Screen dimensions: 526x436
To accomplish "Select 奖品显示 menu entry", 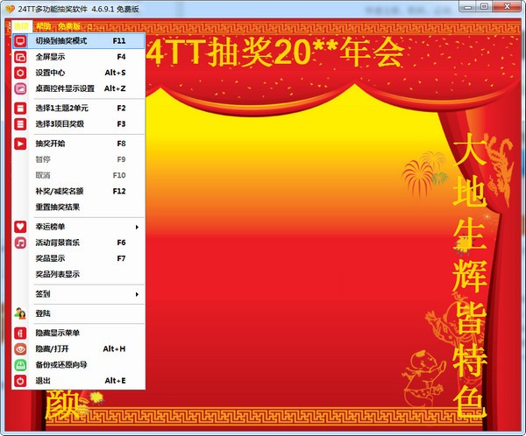I will 79,258.
